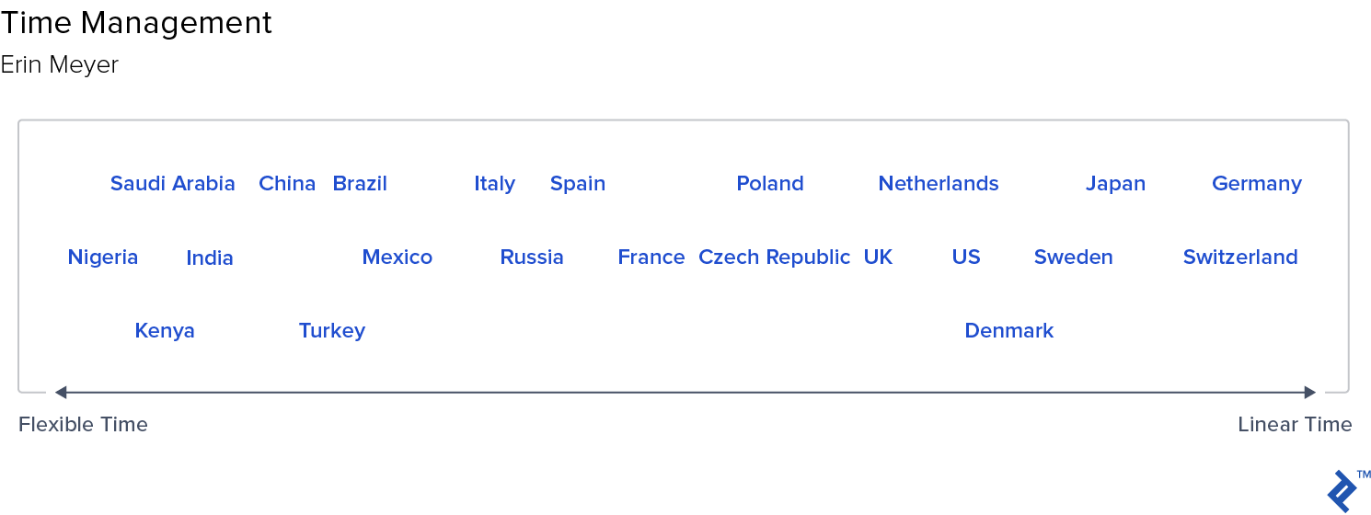The image size is (1371, 515).
Task: Click the Germany country label
Action: [1257, 184]
